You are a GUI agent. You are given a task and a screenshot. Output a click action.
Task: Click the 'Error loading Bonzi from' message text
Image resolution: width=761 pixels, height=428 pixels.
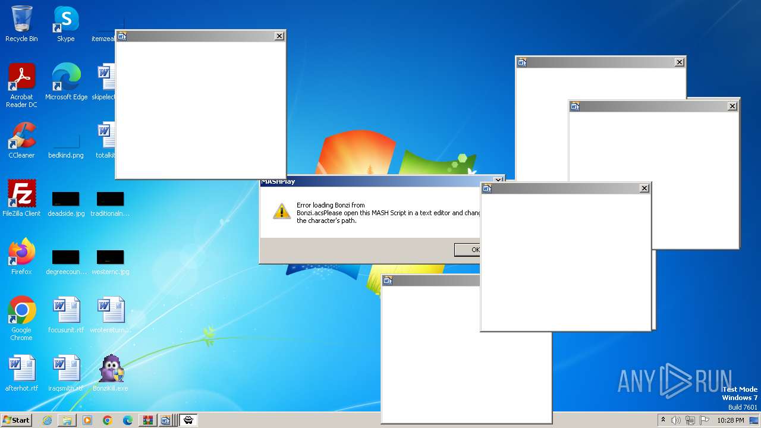click(331, 205)
